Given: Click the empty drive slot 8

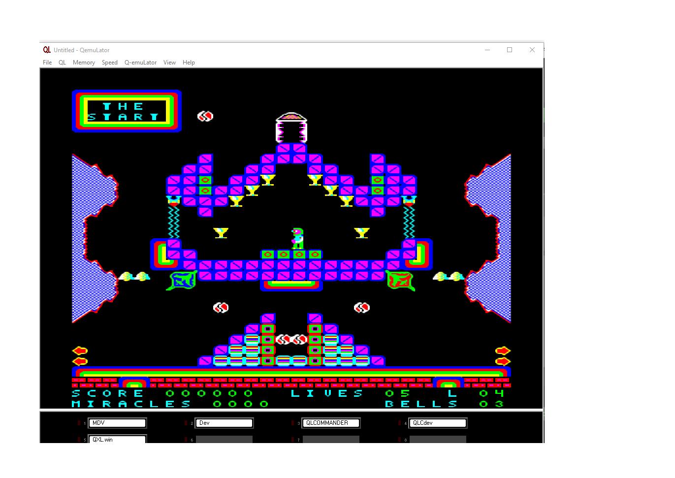Looking at the screenshot, I should point(438,439).
